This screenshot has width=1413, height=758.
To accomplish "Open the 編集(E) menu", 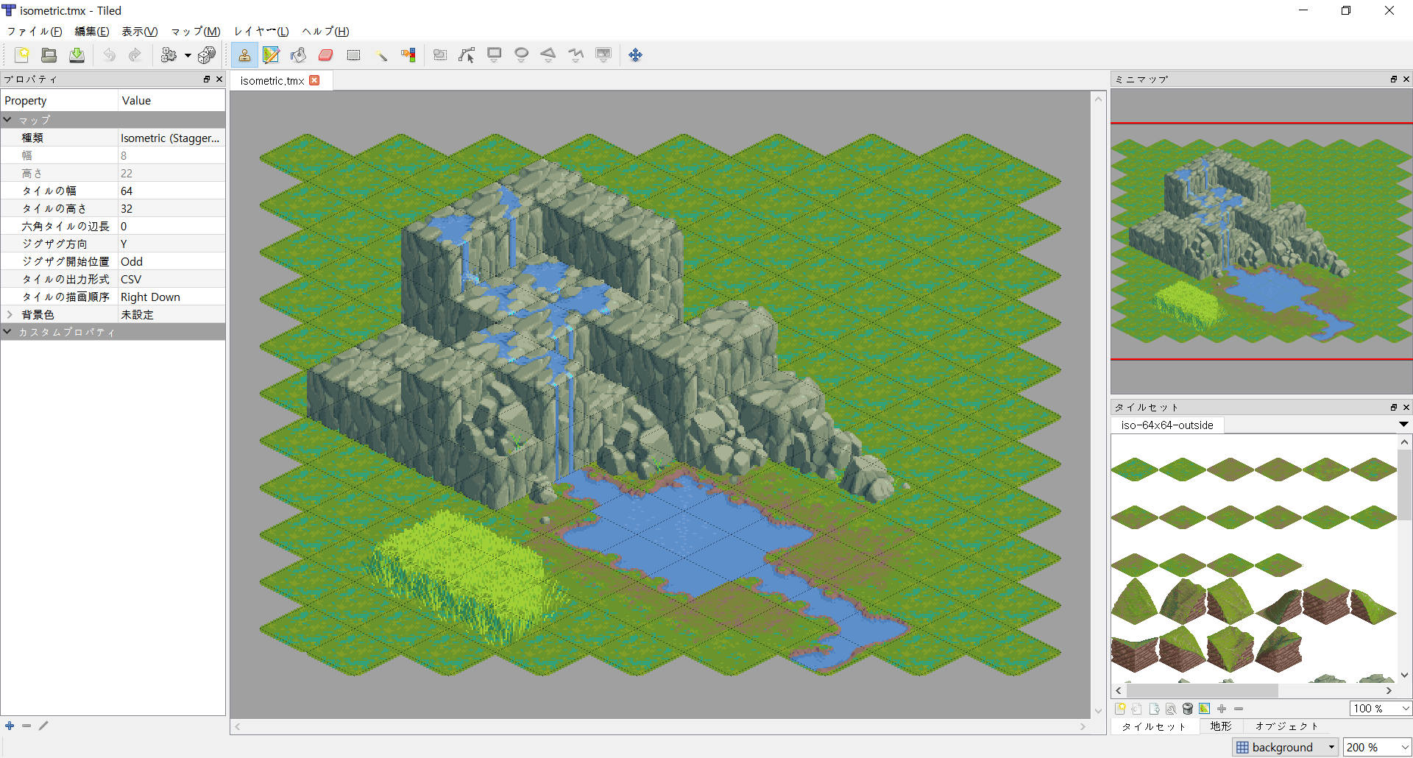I will [92, 32].
